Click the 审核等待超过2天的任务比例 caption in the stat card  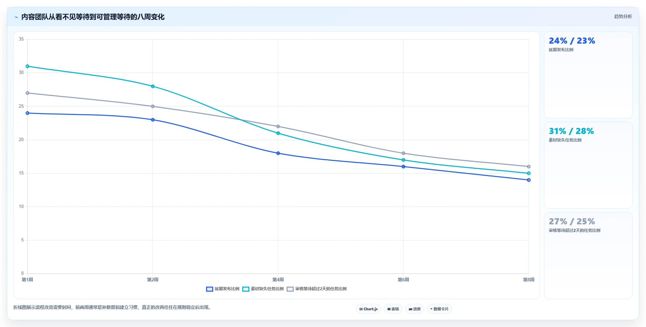[574, 231]
